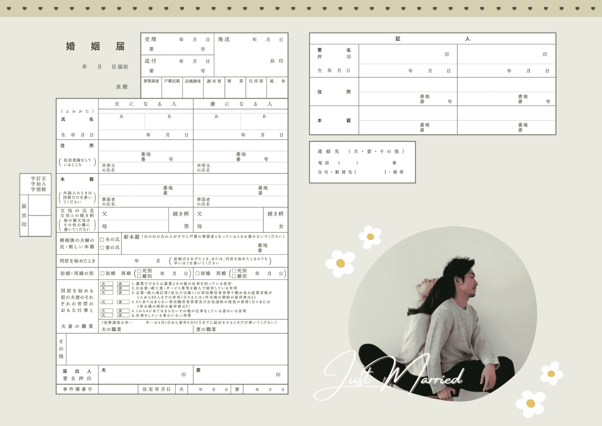This screenshot has width=602, height=426.
Task: Click the large daisy left of the photo
Action: [340, 263]
